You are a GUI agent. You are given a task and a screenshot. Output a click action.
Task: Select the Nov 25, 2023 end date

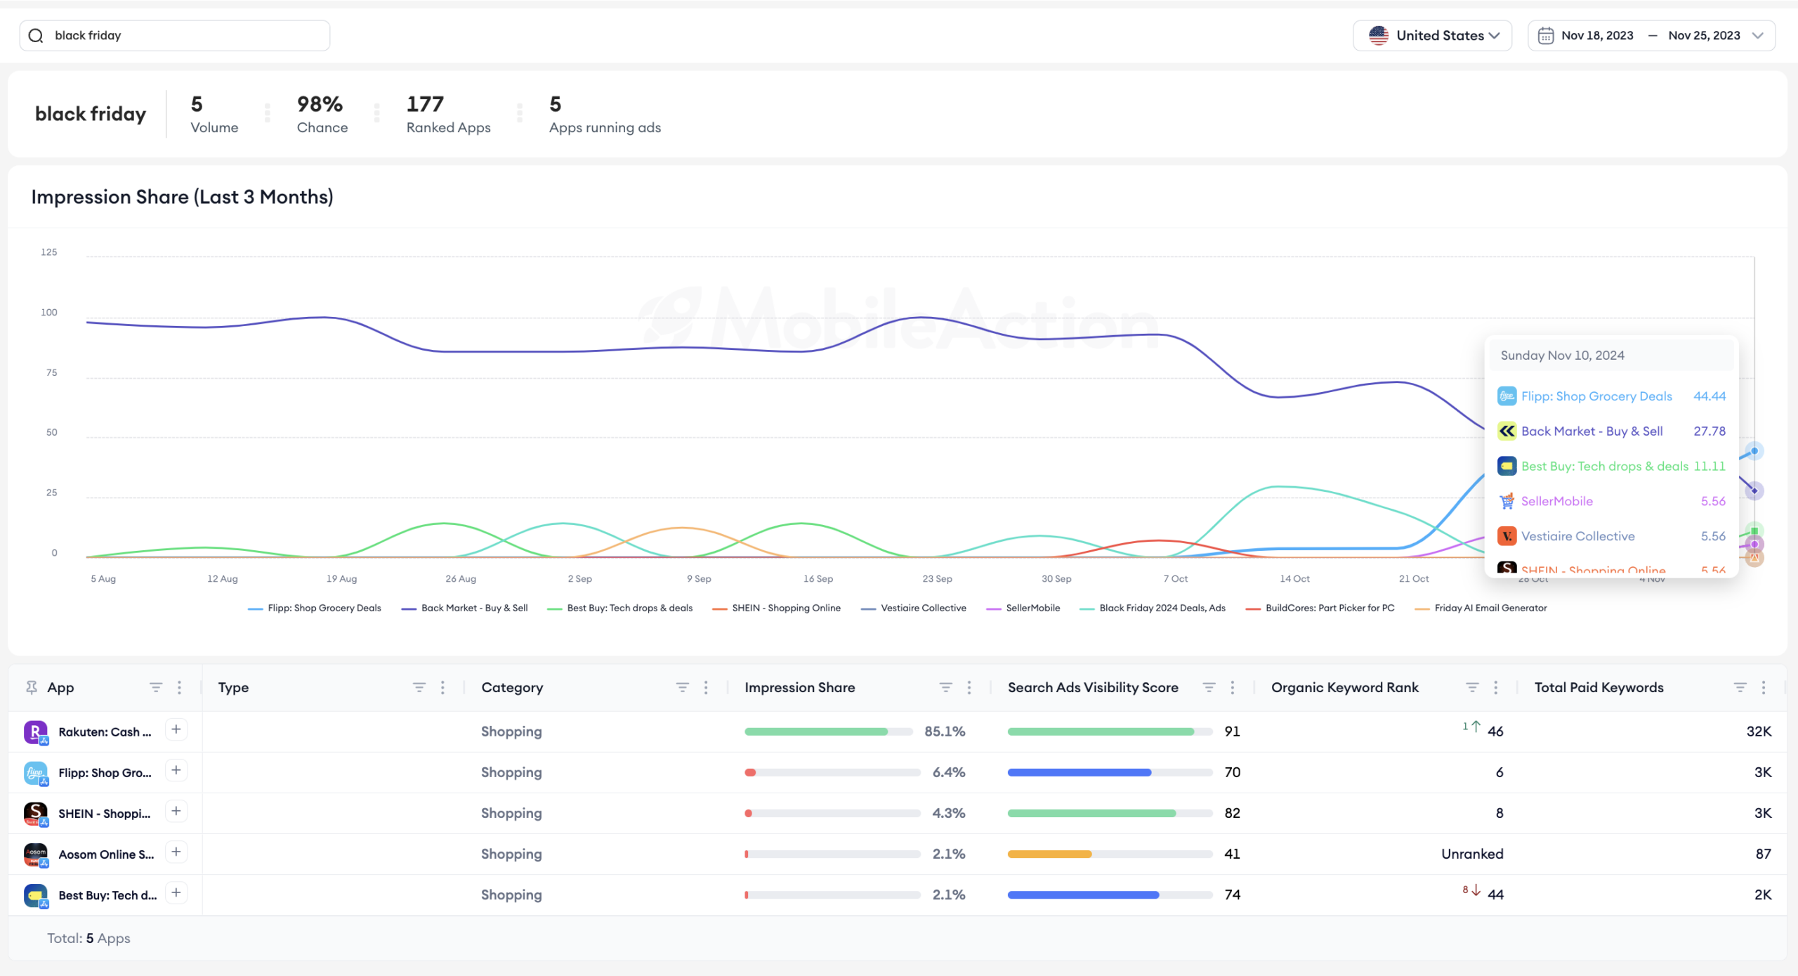pyautogui.click(x=1704, y=36)
